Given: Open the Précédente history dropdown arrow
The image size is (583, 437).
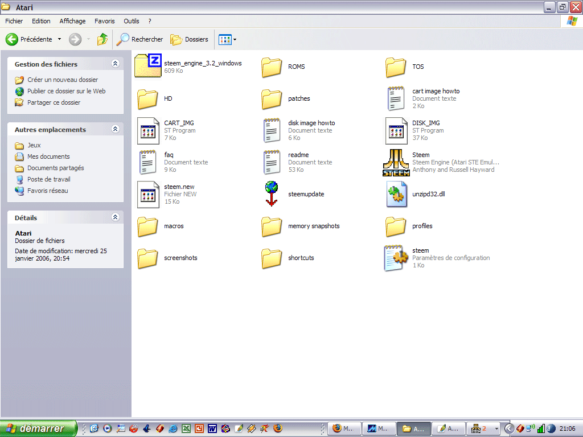Looking at the screenshot, I should coord(59,39).
